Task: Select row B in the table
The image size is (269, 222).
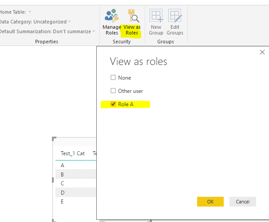Action: (75, 175)
